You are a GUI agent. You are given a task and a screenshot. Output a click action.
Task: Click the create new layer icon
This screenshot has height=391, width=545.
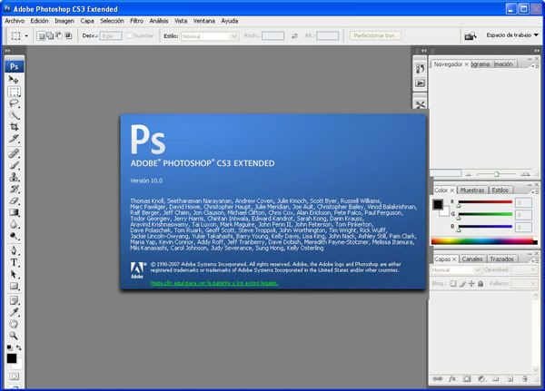(x=510, y=378)
